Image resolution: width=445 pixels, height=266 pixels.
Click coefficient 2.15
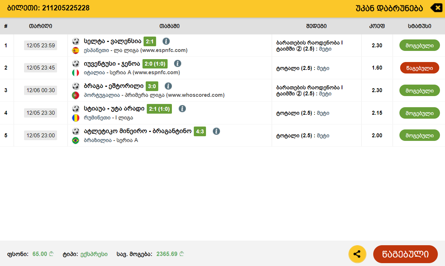click(x=377, y=113)
